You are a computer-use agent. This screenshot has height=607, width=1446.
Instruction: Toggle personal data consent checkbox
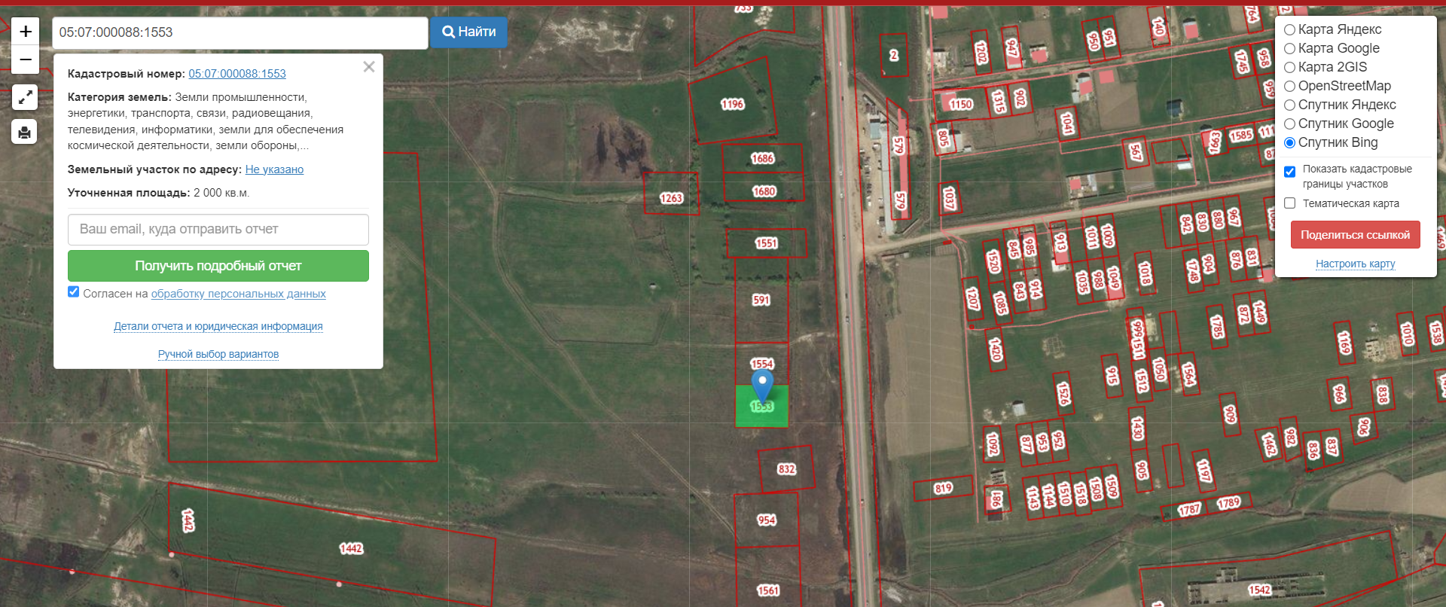pyautogui.click(x=74, y=292)
